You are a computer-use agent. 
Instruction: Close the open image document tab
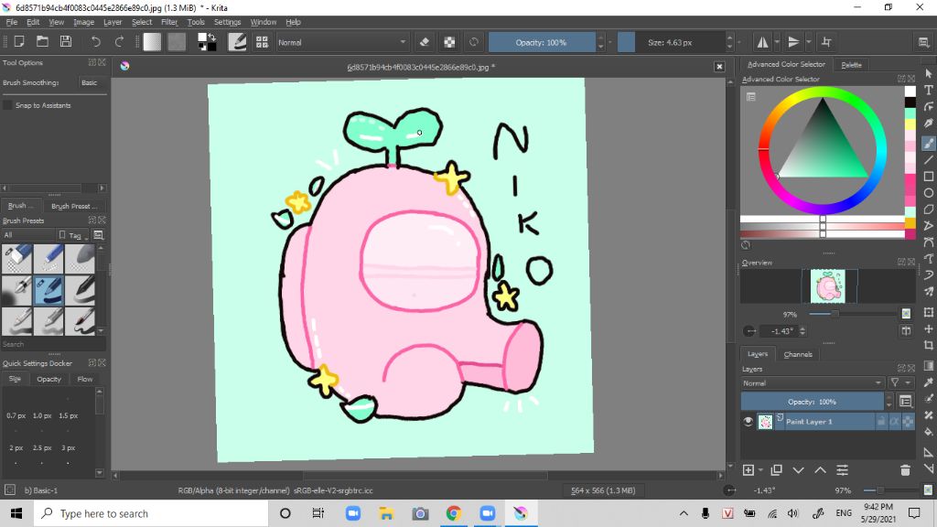click(x=719, y=67)
